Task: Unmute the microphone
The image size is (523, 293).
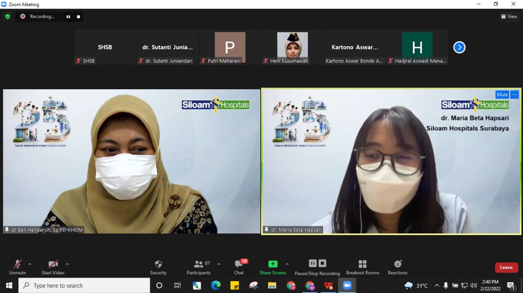Action: pos(17,267)
